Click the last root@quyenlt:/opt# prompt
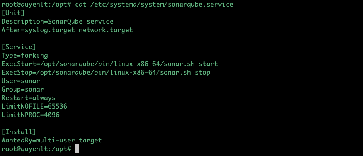Image resolution: width=363 pixels, height=156 pixels. 36,149
